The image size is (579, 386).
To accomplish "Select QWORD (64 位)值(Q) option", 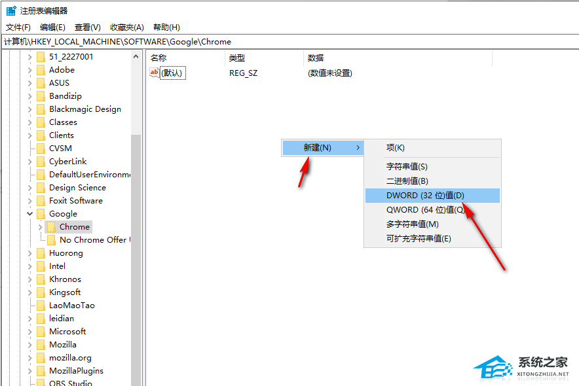I will 432,210.
